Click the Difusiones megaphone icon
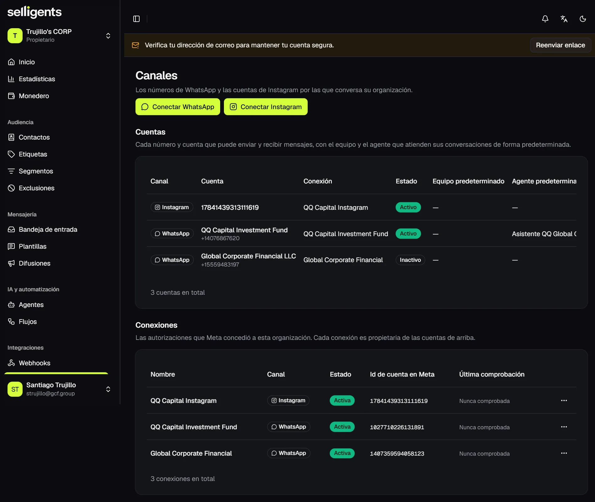 tap(11, 263)
